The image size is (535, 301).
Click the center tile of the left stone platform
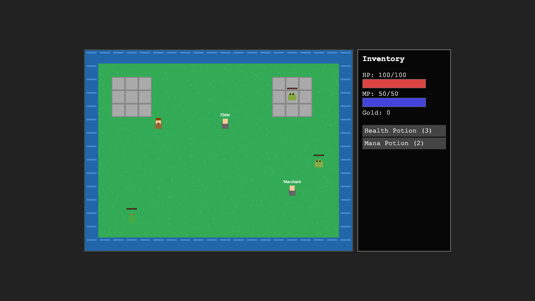[132, 97]
